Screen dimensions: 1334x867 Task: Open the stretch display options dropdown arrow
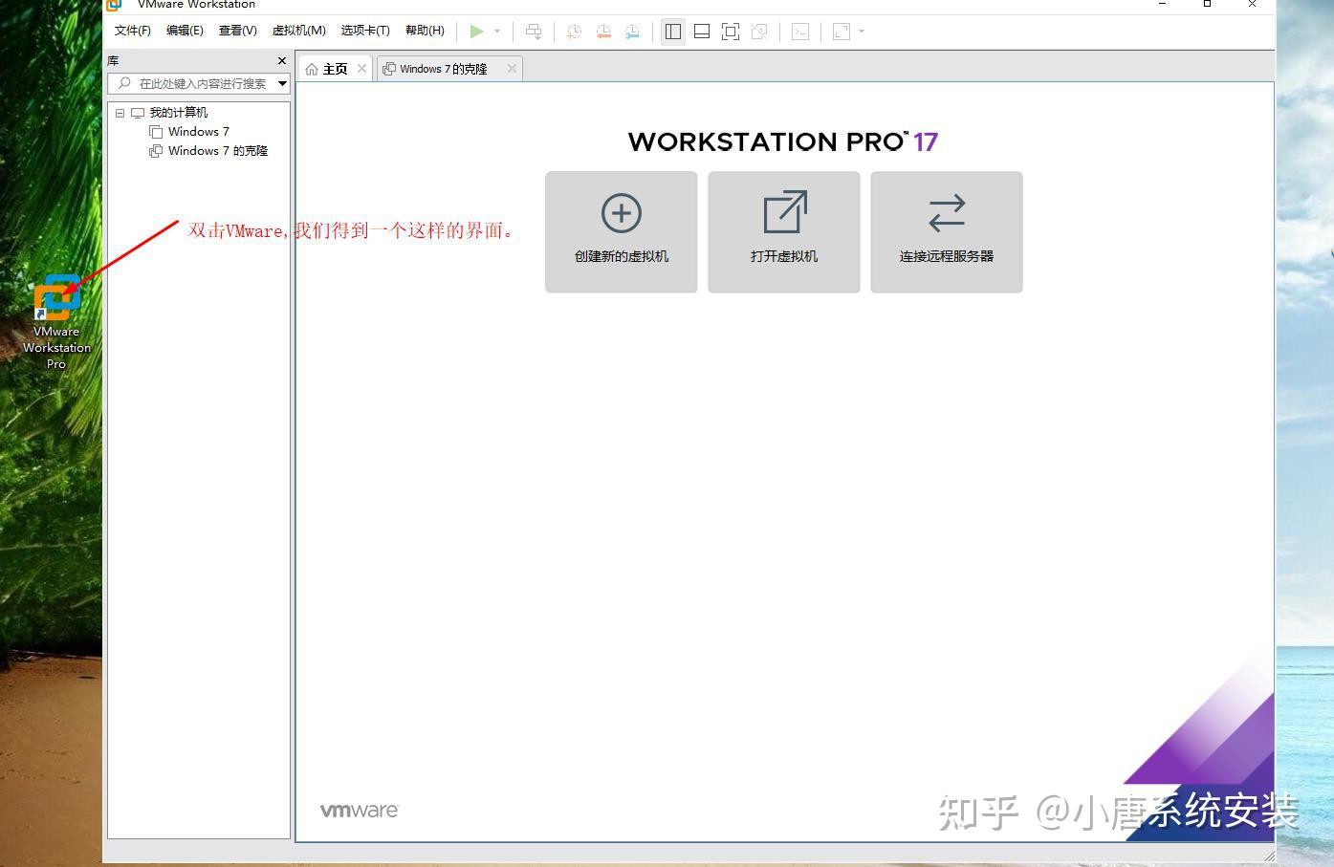click(862, 32)
